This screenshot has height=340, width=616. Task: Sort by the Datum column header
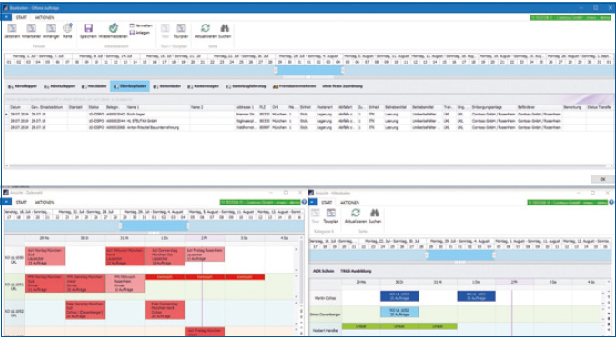point(15,107)
